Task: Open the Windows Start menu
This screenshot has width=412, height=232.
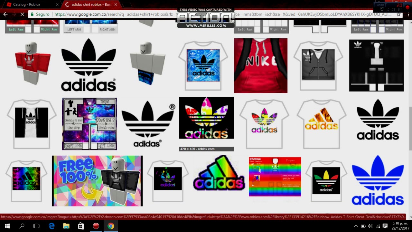Action: click(x=7, y=226)
